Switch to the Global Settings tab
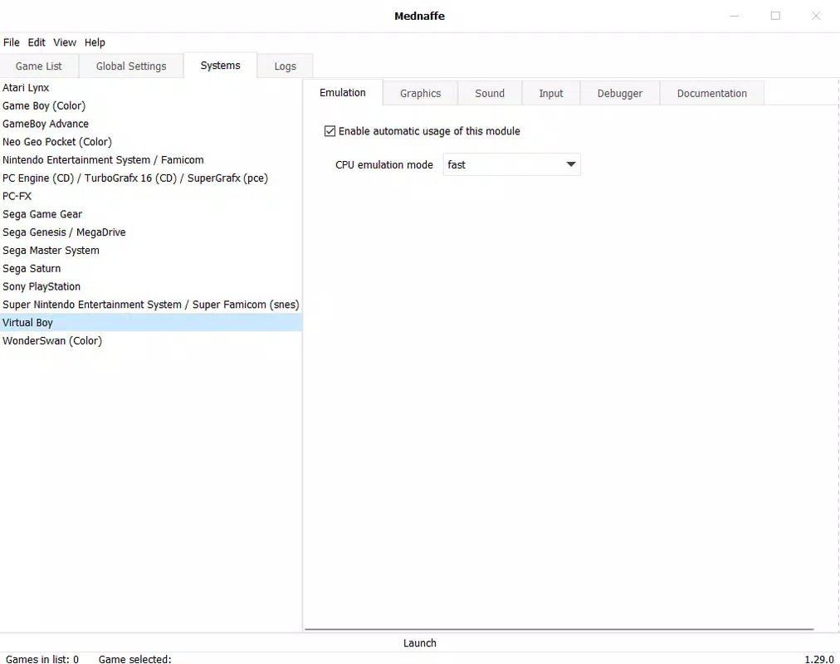Image resolution: width=840 pixels, height=664 pixels. pyautogui.click(x=131, y=66)
